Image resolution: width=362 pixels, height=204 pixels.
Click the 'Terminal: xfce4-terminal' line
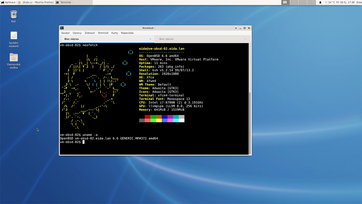tap(162, 95)
